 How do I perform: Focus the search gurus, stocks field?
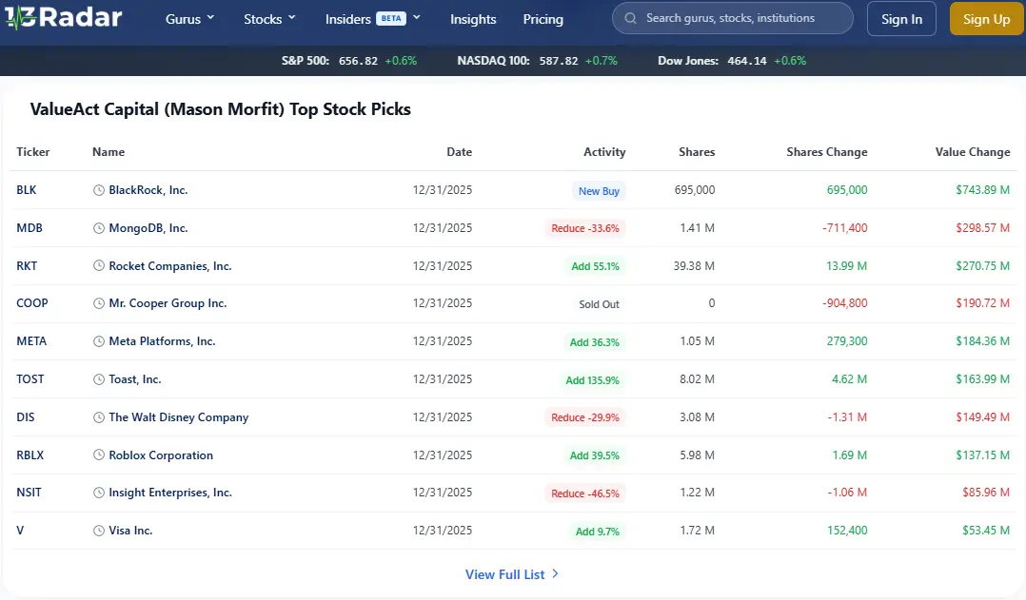click(742, 18)
